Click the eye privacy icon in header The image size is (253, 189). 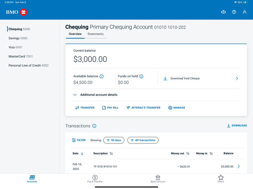pyautogui.click(x=223, y=12)
